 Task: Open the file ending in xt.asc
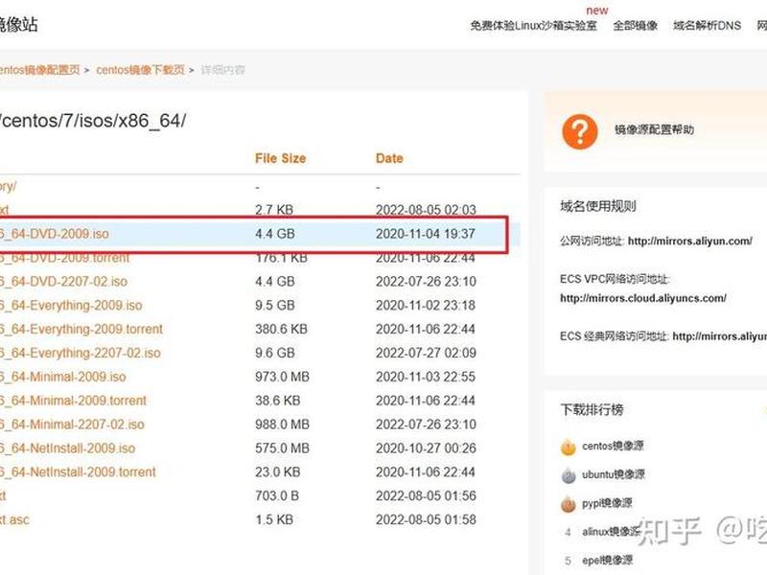coord(14,519)
